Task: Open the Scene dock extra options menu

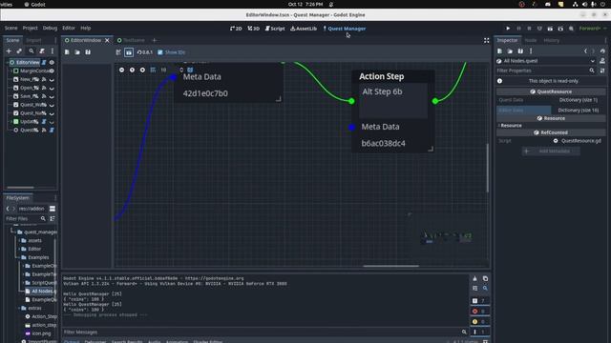Action: click(x=53, y=50)
